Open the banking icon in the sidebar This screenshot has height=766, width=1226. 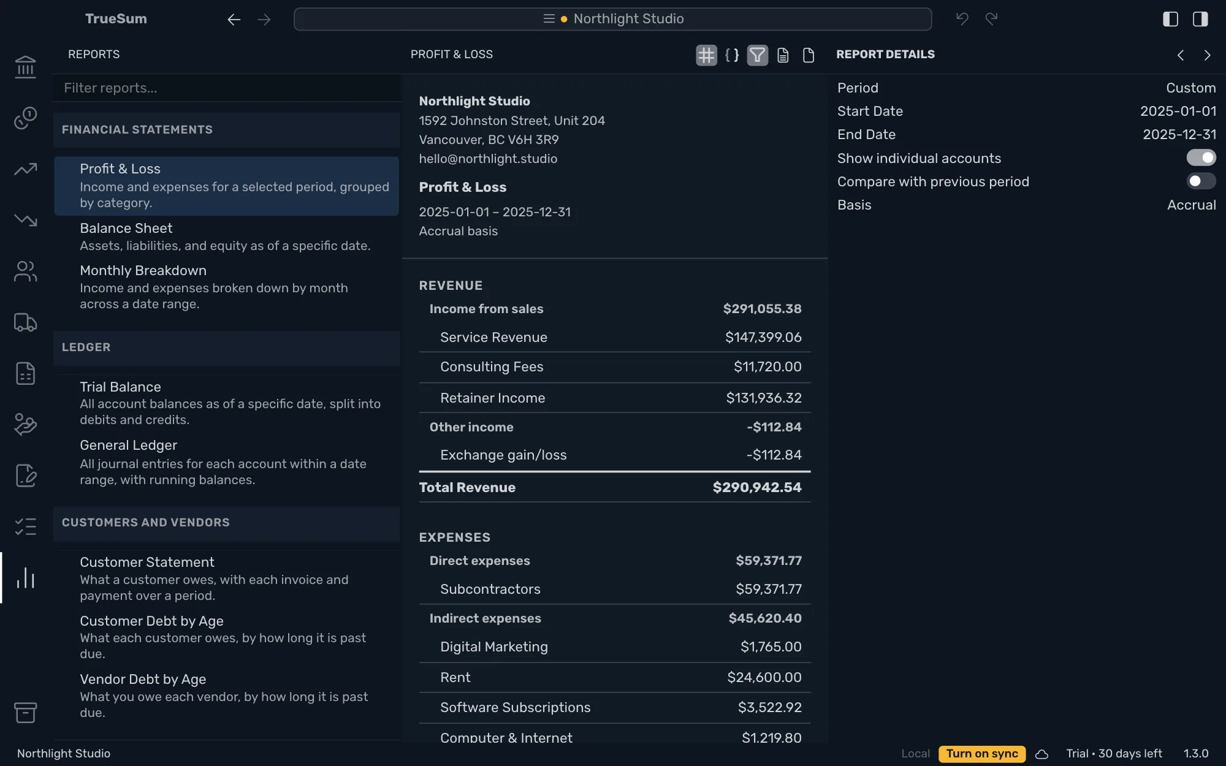click(x=25, y=67)
